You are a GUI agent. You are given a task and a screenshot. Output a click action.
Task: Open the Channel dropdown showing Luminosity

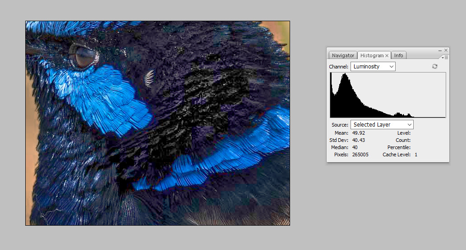(x=373, y=67)
